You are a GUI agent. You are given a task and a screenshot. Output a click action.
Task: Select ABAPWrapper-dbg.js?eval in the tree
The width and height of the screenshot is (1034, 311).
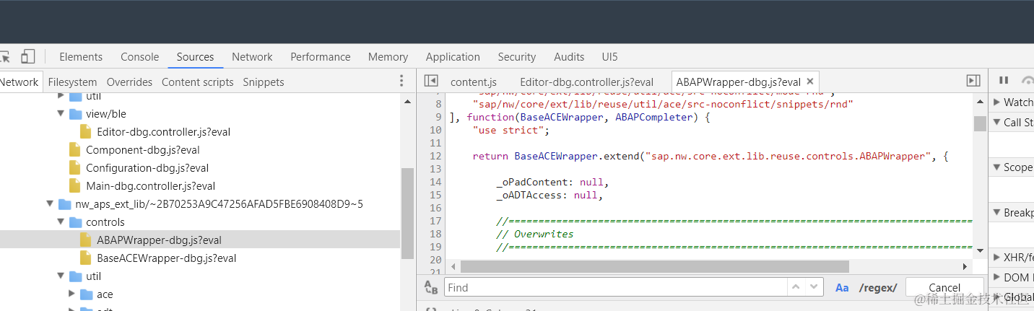point(159,240)
